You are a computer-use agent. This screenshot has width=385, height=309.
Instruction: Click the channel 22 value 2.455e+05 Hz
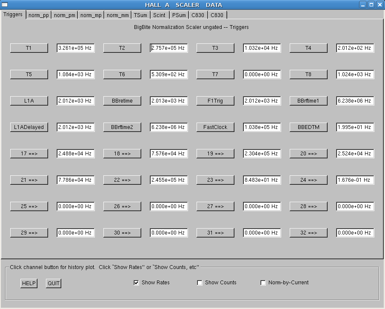pos(169,180)
